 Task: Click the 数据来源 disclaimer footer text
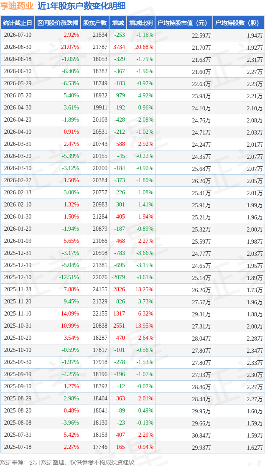(67, 462)
